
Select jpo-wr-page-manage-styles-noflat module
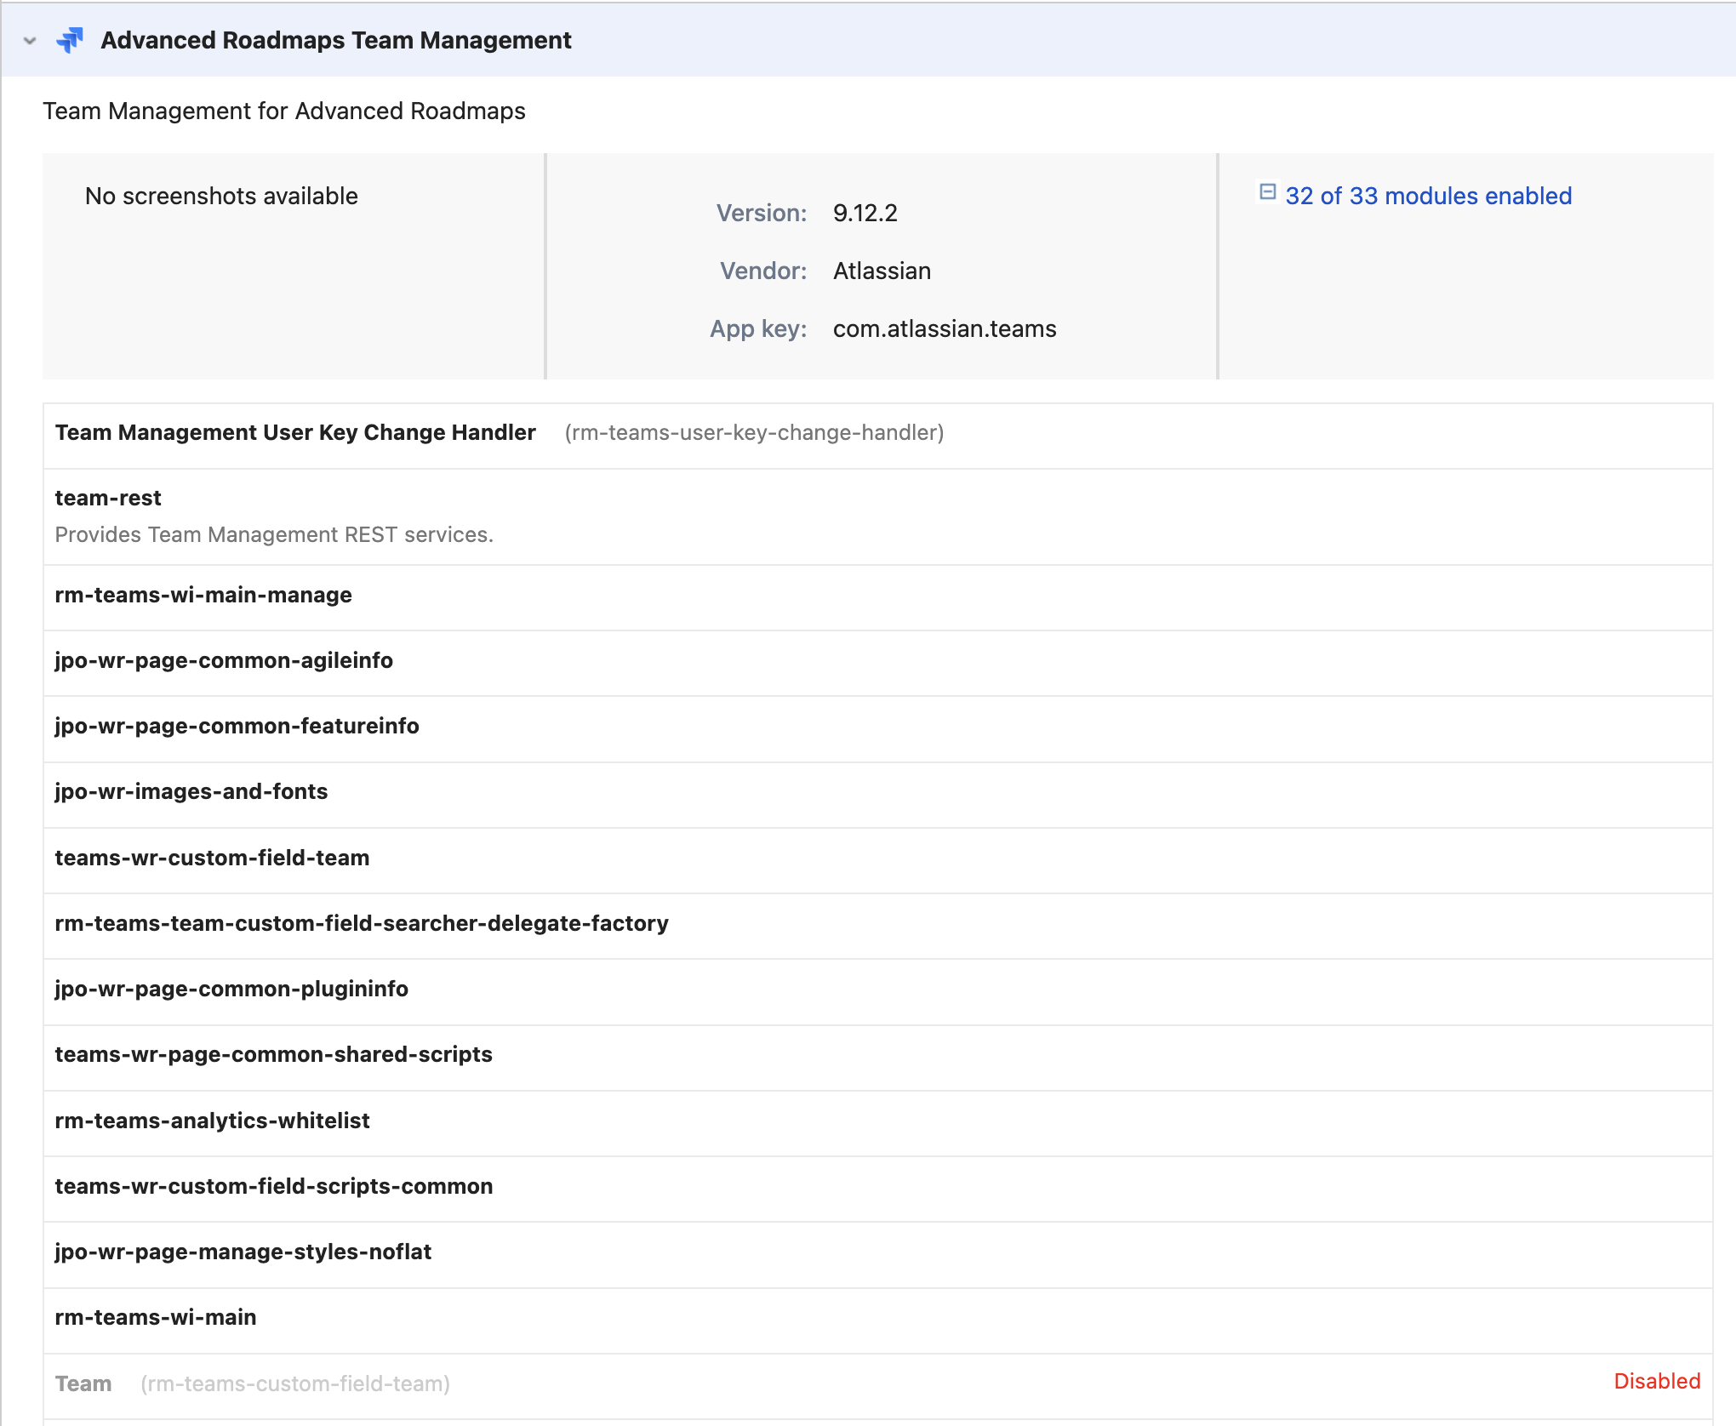point(243,1252)
